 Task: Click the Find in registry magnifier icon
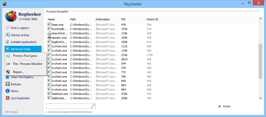click(8, 28)
